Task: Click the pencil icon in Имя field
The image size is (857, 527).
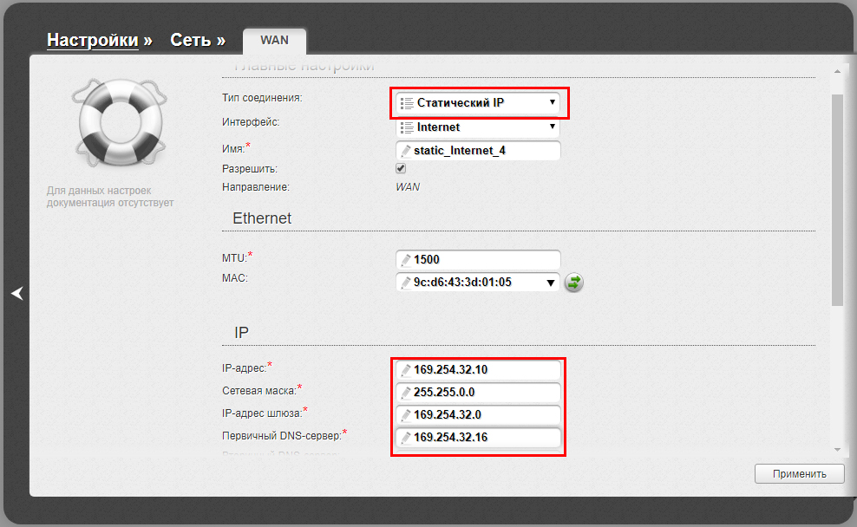Action: 406,151
